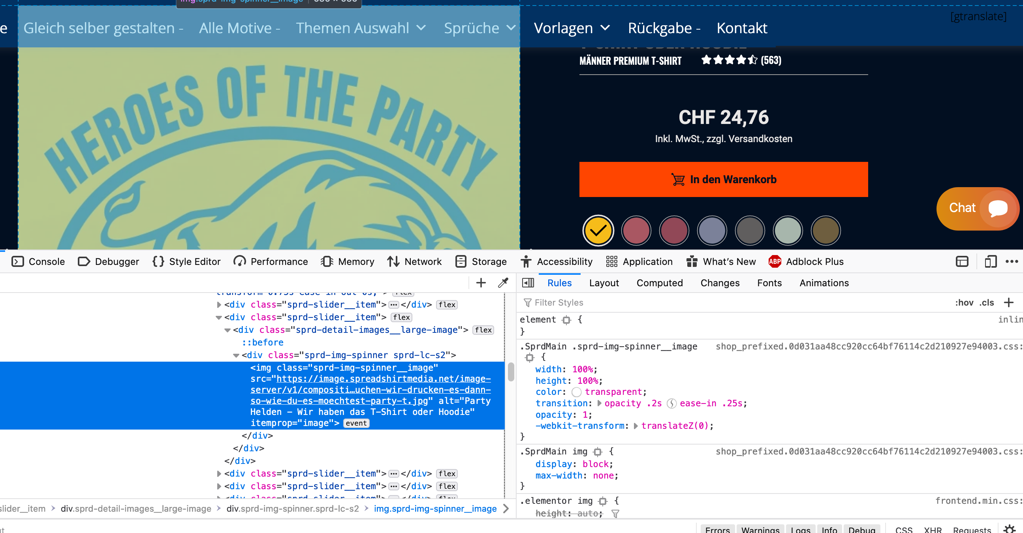The height and width of the screenshot is (533, 1023).
Task: Open the Responsive Design Mode icon
Action: pos(991,261)
